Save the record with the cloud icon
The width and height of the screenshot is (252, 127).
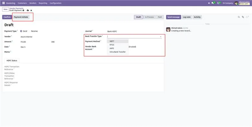[x=28, y=10]
